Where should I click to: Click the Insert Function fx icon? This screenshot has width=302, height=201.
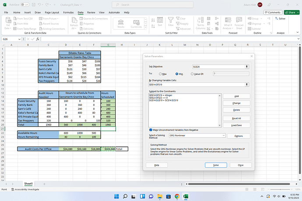[x=38, y=39]
